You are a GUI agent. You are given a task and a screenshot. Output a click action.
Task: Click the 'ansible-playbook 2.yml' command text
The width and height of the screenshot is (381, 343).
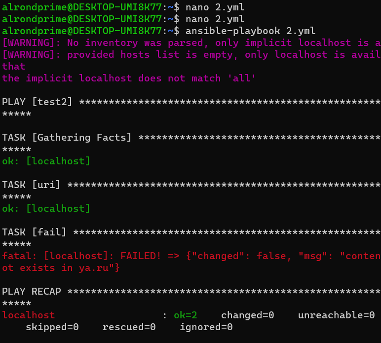coord(250,31)
